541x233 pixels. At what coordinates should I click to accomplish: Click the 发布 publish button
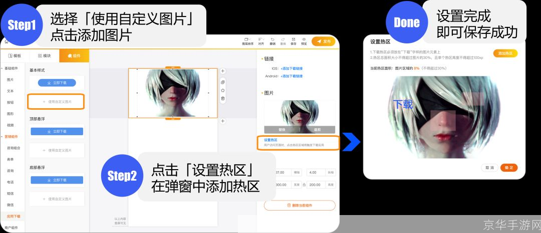(323, 41)
